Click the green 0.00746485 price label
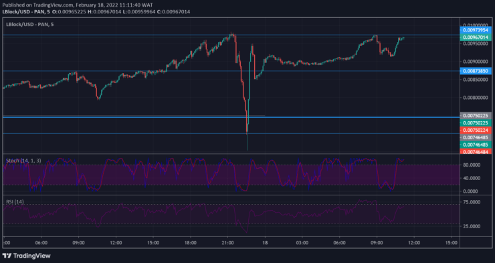Screen dimensions: 495x263 click(x=476, y=145)
